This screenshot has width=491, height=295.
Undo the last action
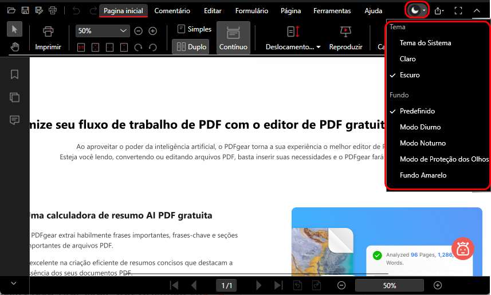pyautogui.click(x=76, y=11)
